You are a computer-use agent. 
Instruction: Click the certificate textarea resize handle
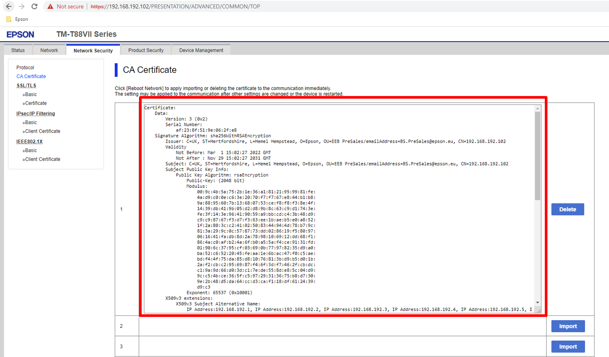(539, 310)
